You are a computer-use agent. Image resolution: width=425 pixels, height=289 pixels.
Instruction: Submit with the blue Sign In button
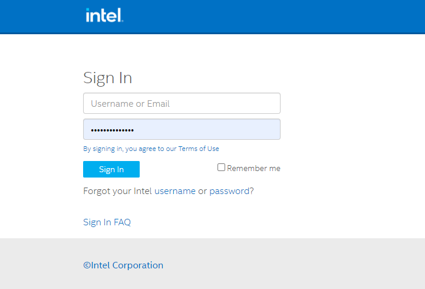[x=111, y=169]
